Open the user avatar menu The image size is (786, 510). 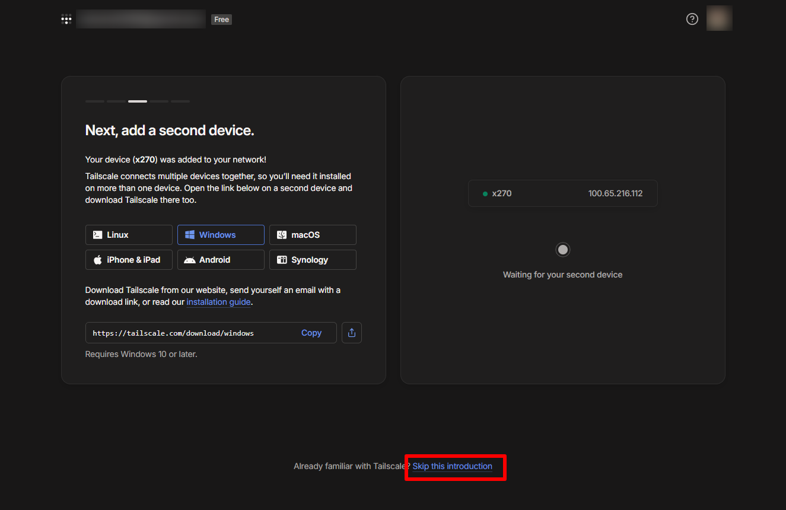[719, 18]
